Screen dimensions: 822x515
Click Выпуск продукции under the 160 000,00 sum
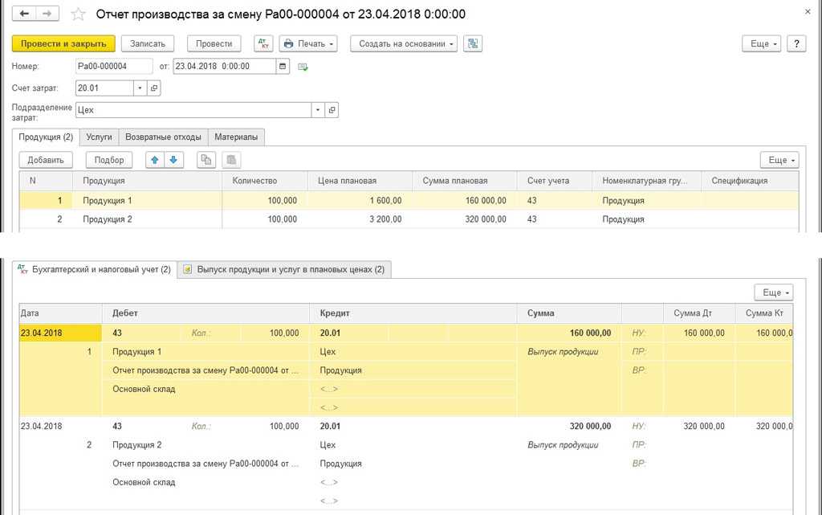click(x=563, y=351)
